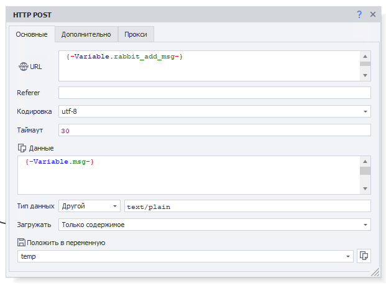Close the HTTP POST dialog
This screenshot has height=288, width=386.
pyautogui.click(x=373, y=14)
